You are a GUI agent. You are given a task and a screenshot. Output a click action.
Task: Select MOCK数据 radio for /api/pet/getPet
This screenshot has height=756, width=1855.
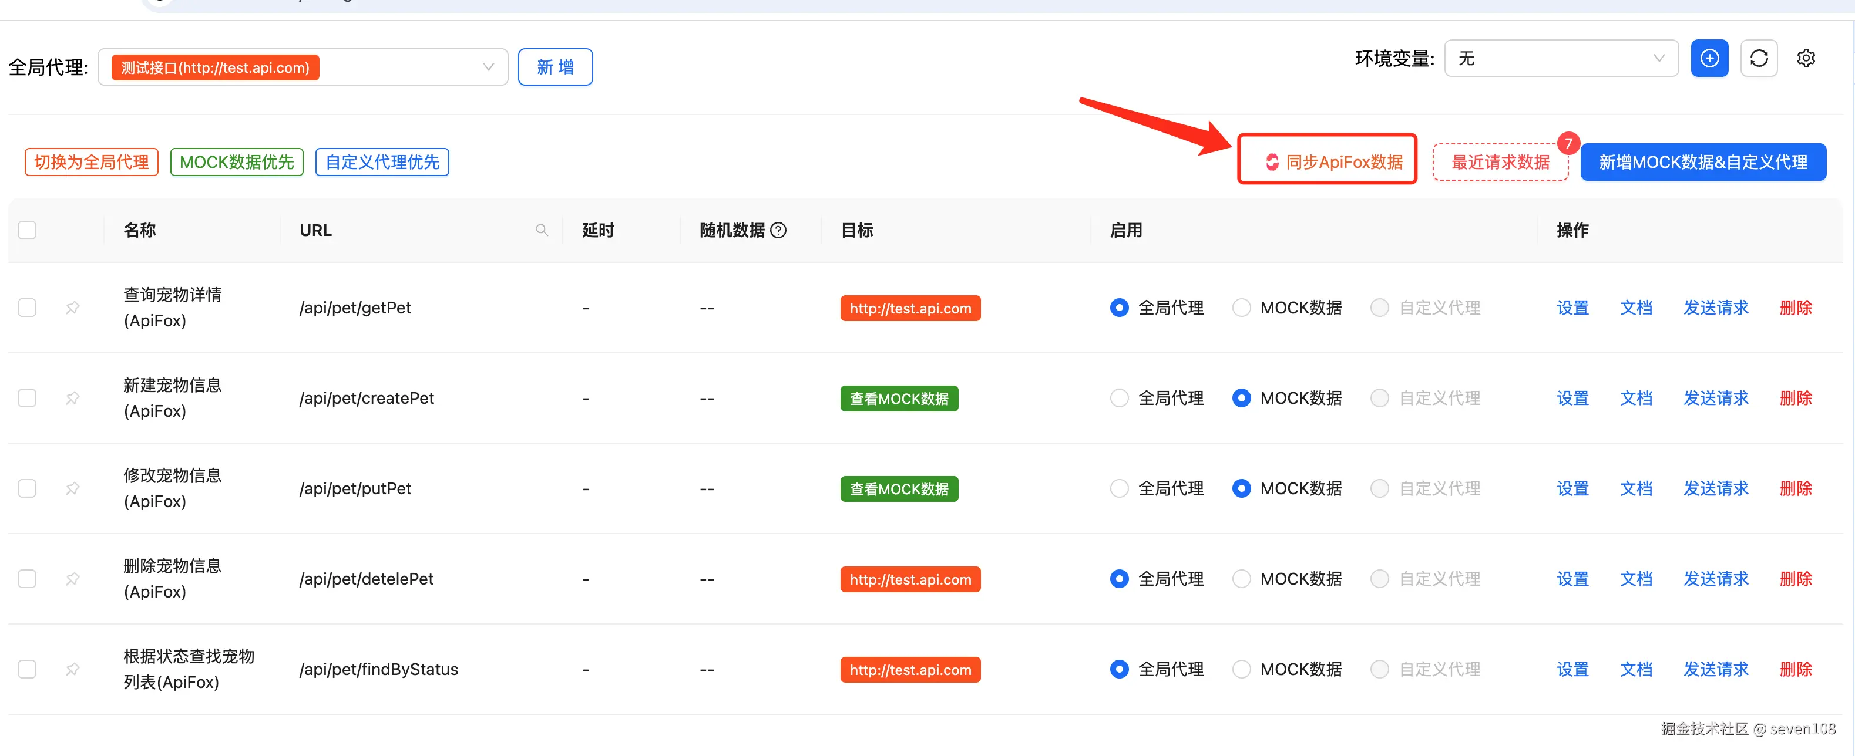[x=1242, y=308]
